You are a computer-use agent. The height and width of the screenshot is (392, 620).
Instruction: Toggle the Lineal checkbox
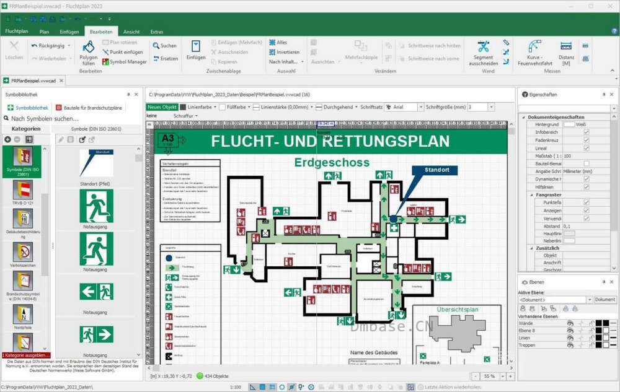pos(587,148)
